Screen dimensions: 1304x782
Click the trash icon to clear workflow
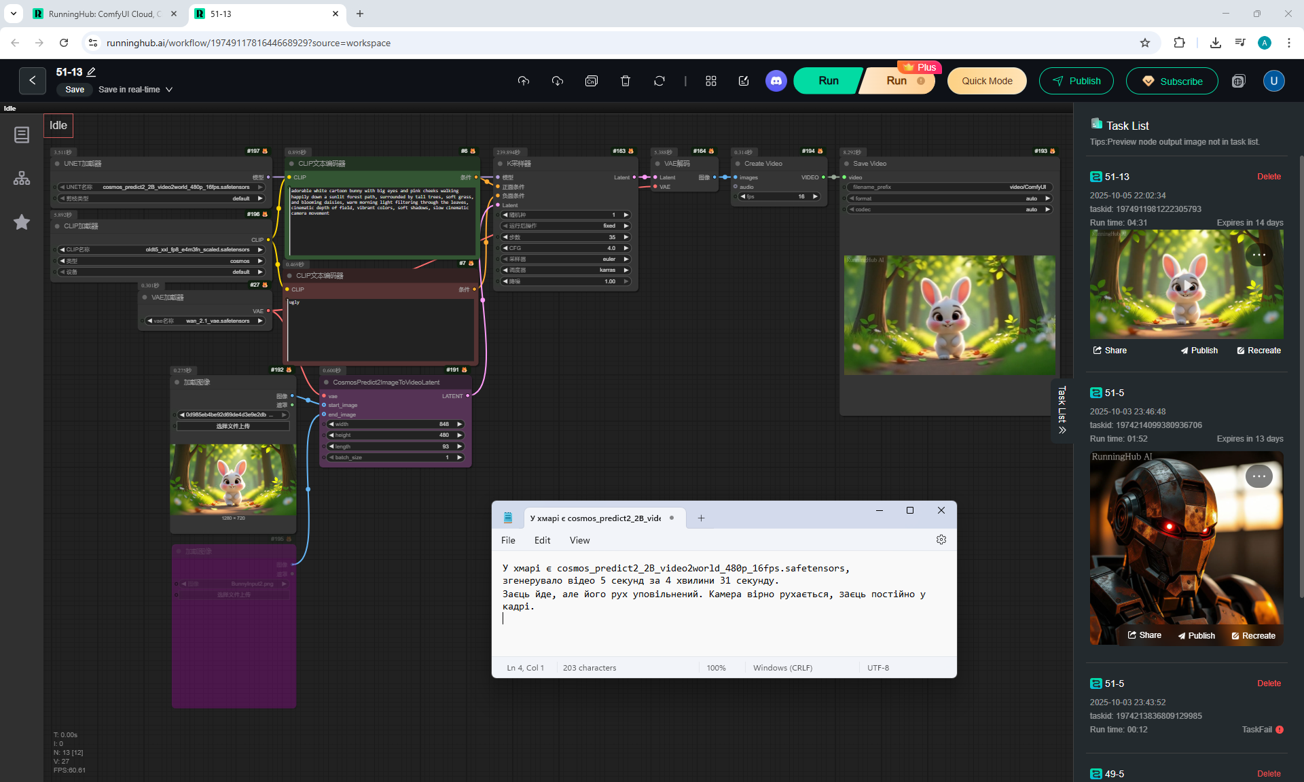pyautogui.click(x=625, y=81)
